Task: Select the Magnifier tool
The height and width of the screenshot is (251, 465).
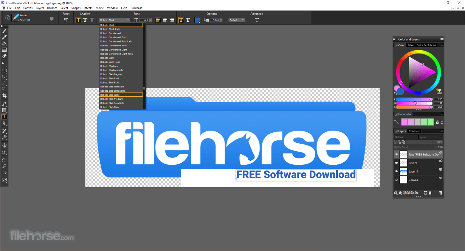Action: point(4,166)
